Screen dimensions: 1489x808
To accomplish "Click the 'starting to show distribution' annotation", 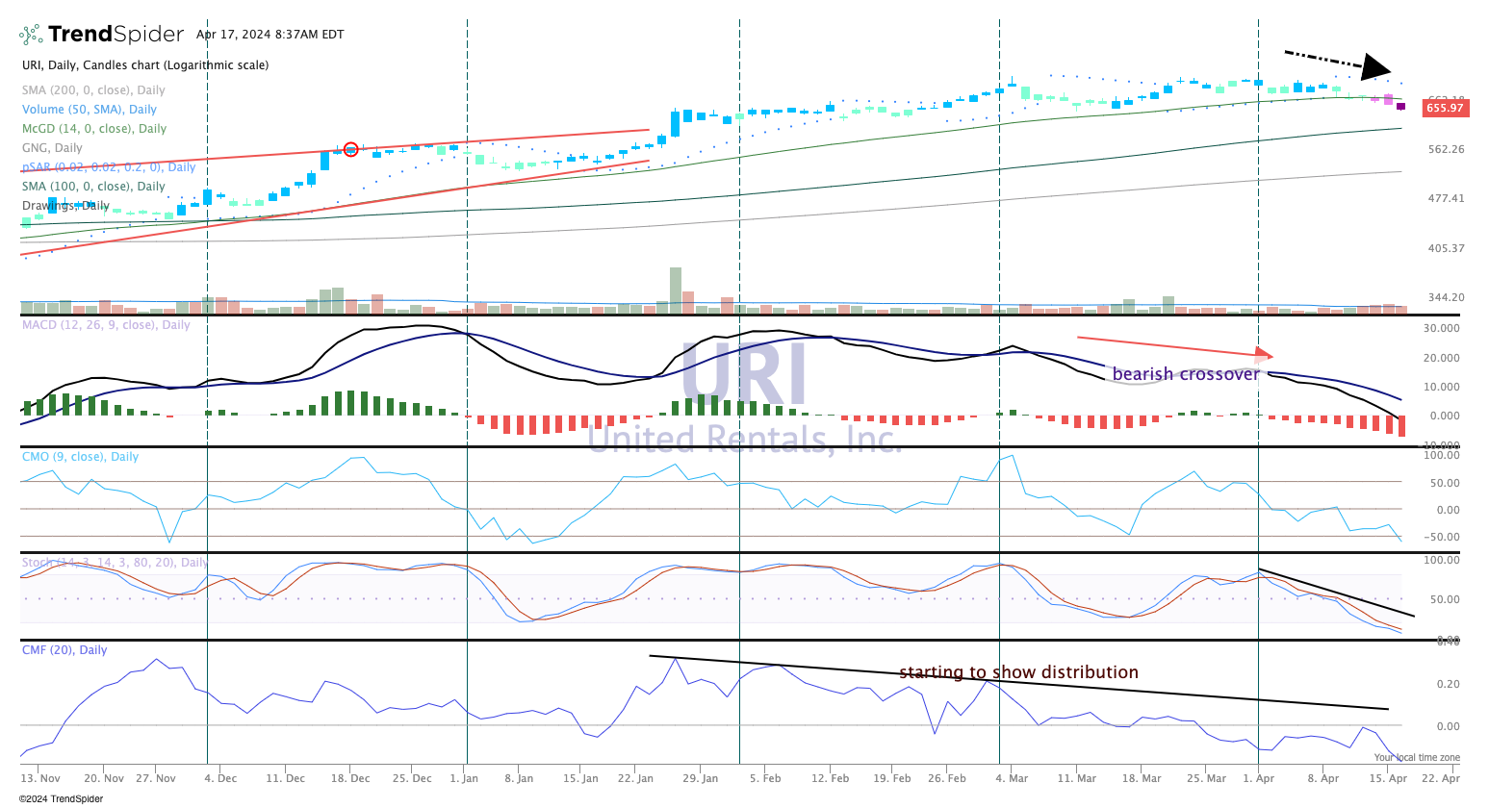I will pyautogui.click(x=1018, y=672).
